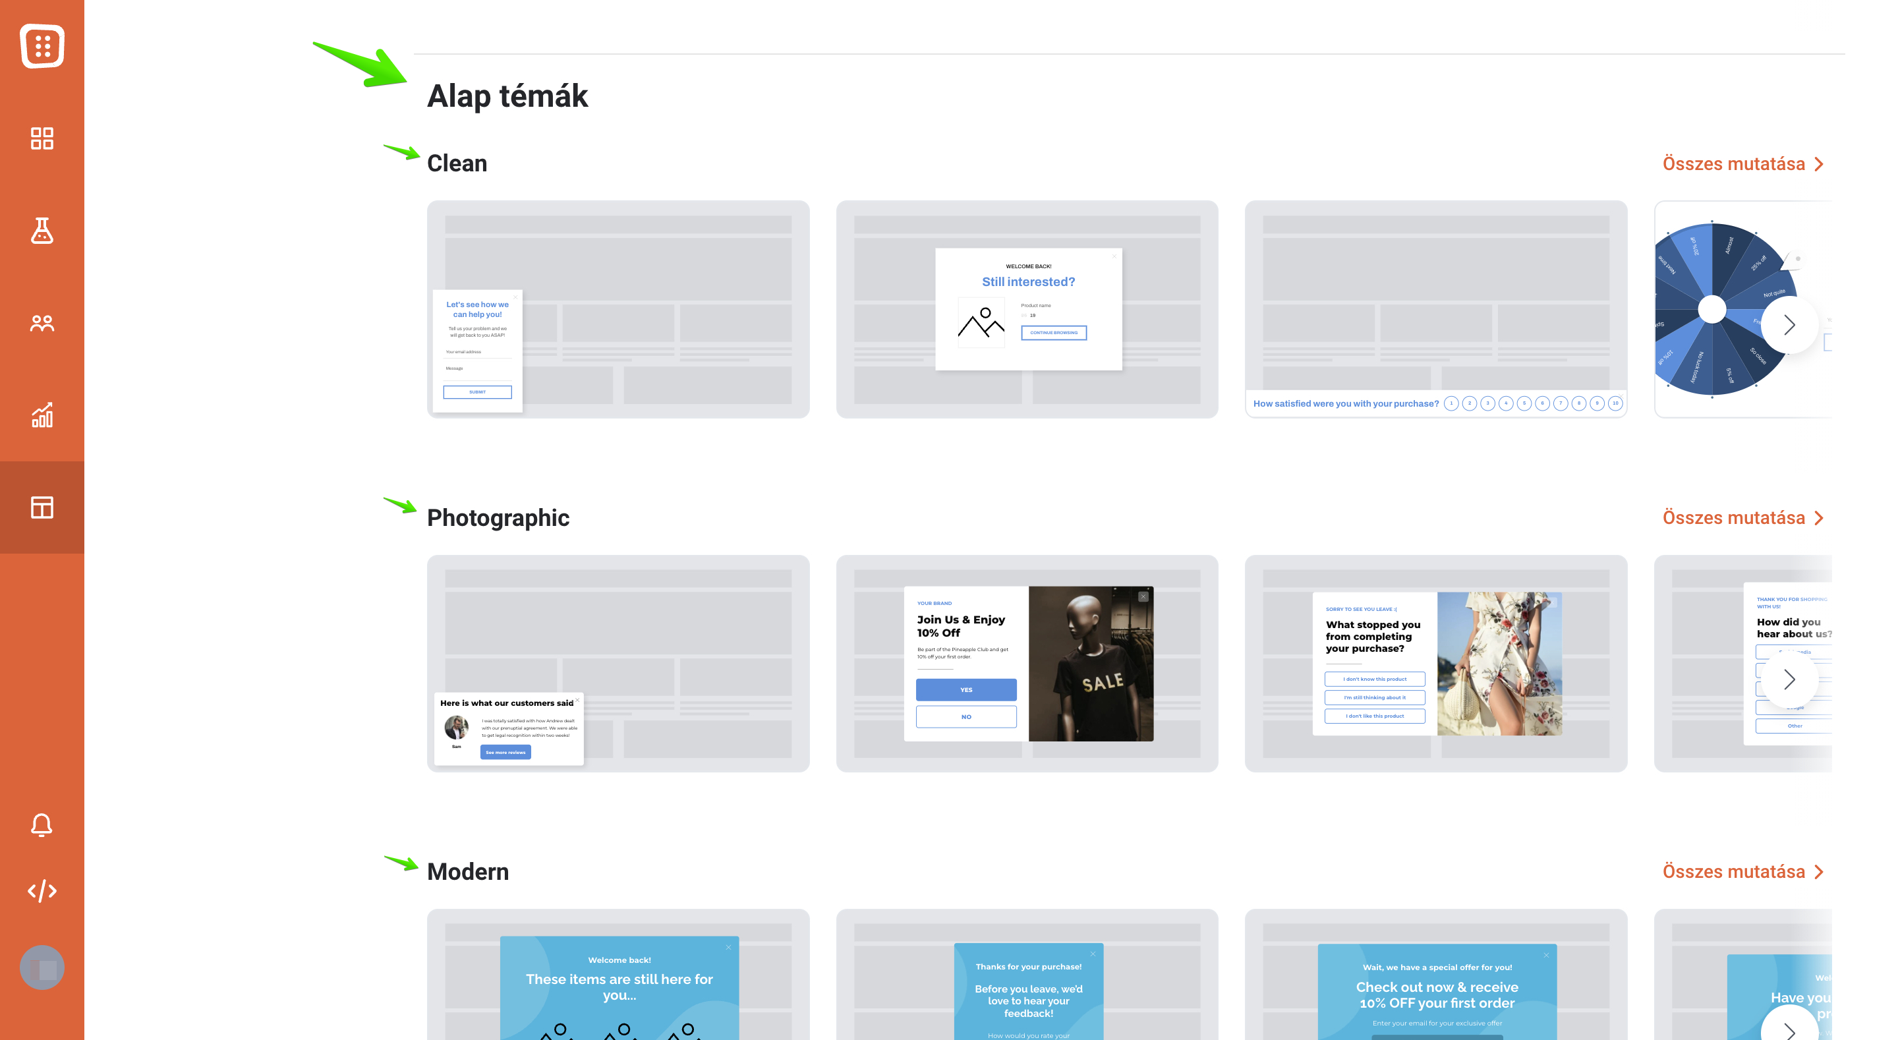
Task: Show all Photographic templates via Összes mutatása
Action: [1742, 517]
